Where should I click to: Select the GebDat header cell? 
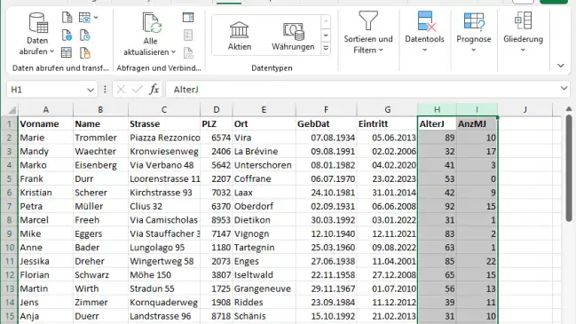(x=326, y=123)
